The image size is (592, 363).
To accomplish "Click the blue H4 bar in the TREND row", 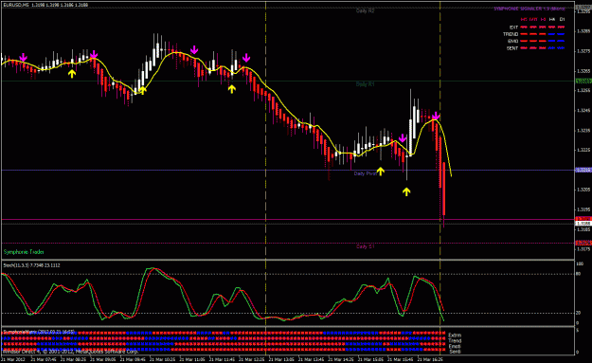I will 551,34.
